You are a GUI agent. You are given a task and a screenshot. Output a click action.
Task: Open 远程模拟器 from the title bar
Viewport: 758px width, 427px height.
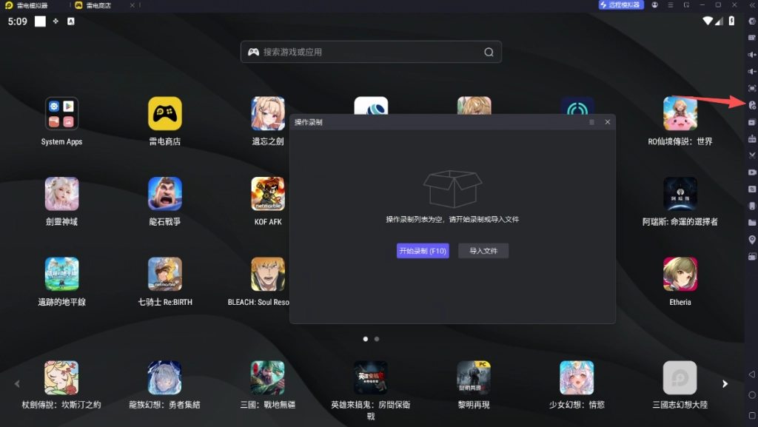click(620, 5)
